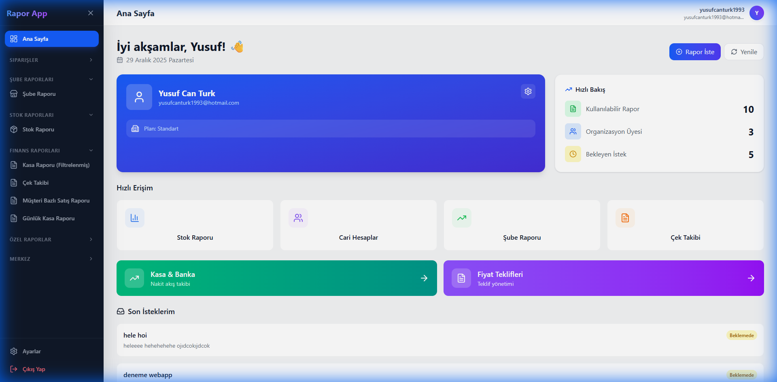The height and width of the screenshot is (382, 777).
Task: Select the Hızlı Bakış trending arrow icon
Action: coord(569,89)
